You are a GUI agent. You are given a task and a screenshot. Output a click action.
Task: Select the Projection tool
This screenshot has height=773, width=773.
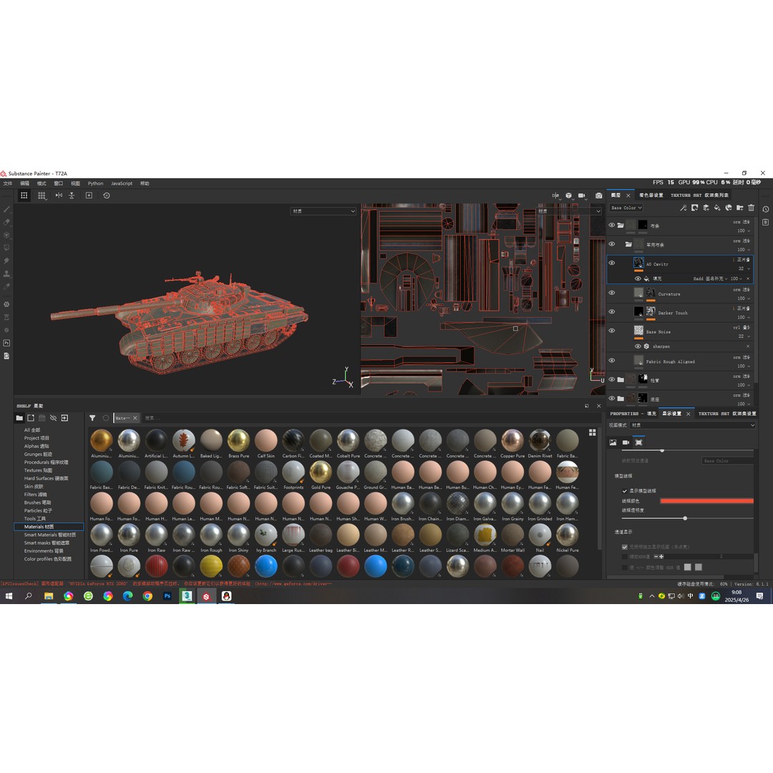[x=6, y=235]
